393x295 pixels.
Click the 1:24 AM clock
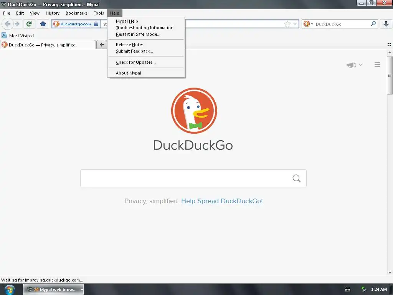tap(379, 289)
